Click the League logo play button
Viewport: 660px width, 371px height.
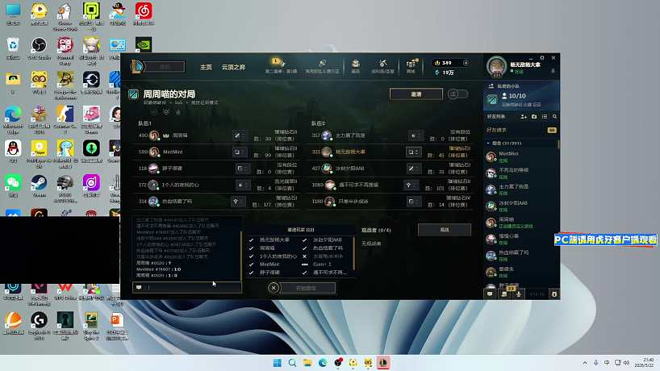click(137, 66)
